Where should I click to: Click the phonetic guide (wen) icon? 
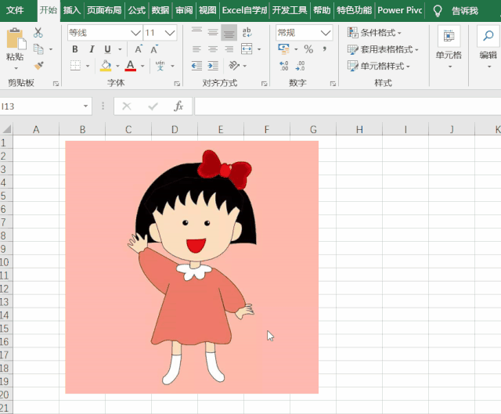click(160, 66)
